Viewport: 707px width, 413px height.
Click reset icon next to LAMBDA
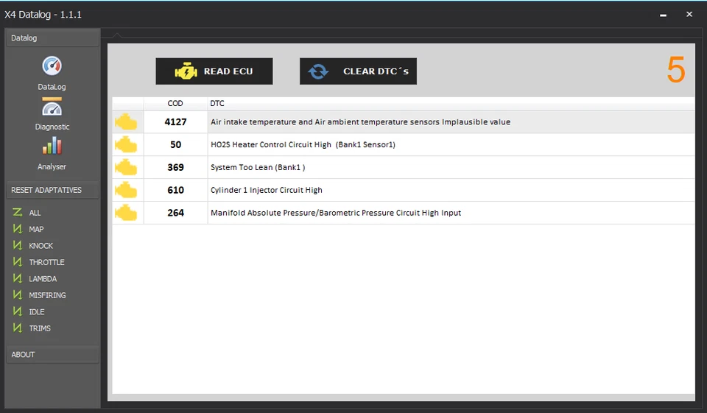(x=18, y=278)
